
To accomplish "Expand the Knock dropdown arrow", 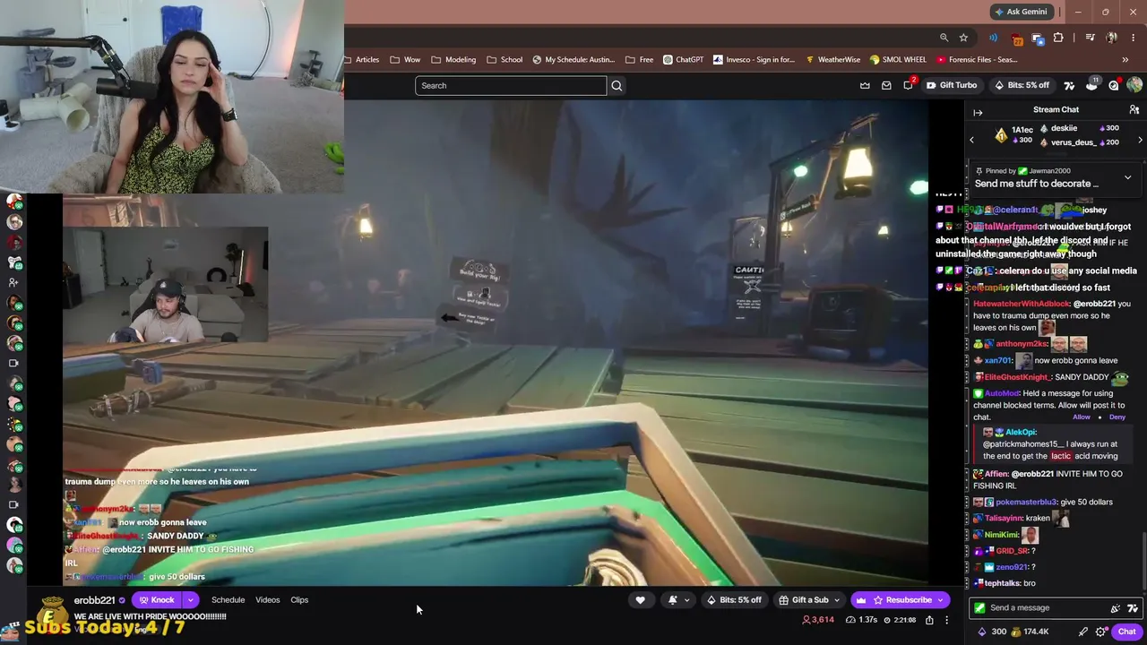I will 190,599.
